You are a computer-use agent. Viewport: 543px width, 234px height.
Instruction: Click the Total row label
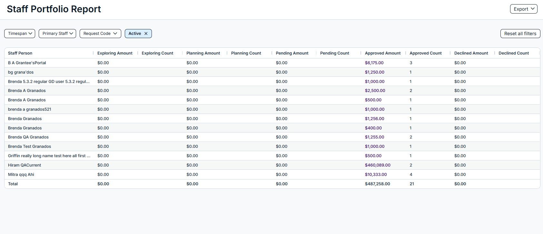pyautogui.click(x=13, y=184)
